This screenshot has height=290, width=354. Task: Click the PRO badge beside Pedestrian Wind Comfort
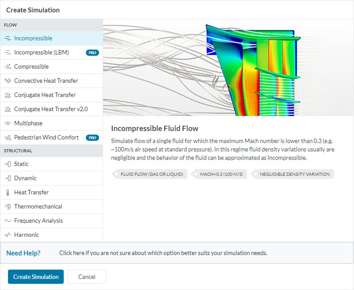[92, 137]
